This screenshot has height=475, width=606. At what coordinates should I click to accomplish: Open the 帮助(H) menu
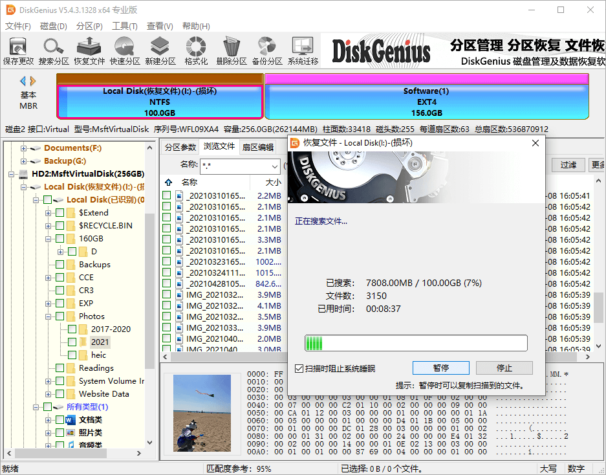coord(196,26)
